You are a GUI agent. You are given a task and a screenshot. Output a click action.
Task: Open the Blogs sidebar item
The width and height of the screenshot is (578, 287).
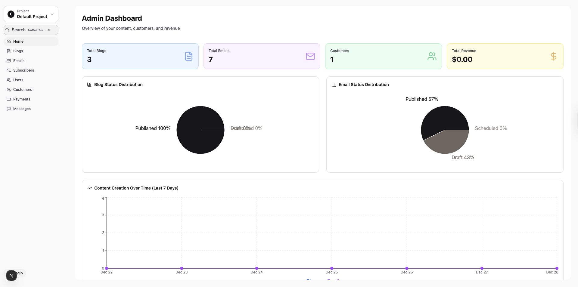(x=31, y=51)
